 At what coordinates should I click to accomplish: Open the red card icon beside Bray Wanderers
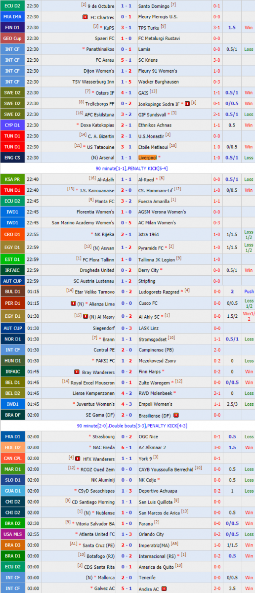pos(77,372)
